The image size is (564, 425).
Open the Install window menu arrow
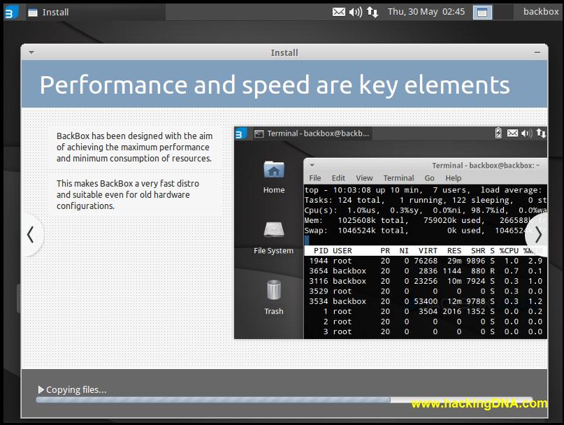(x=31, y=52)
